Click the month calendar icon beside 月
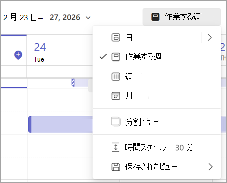 (116, 96)
